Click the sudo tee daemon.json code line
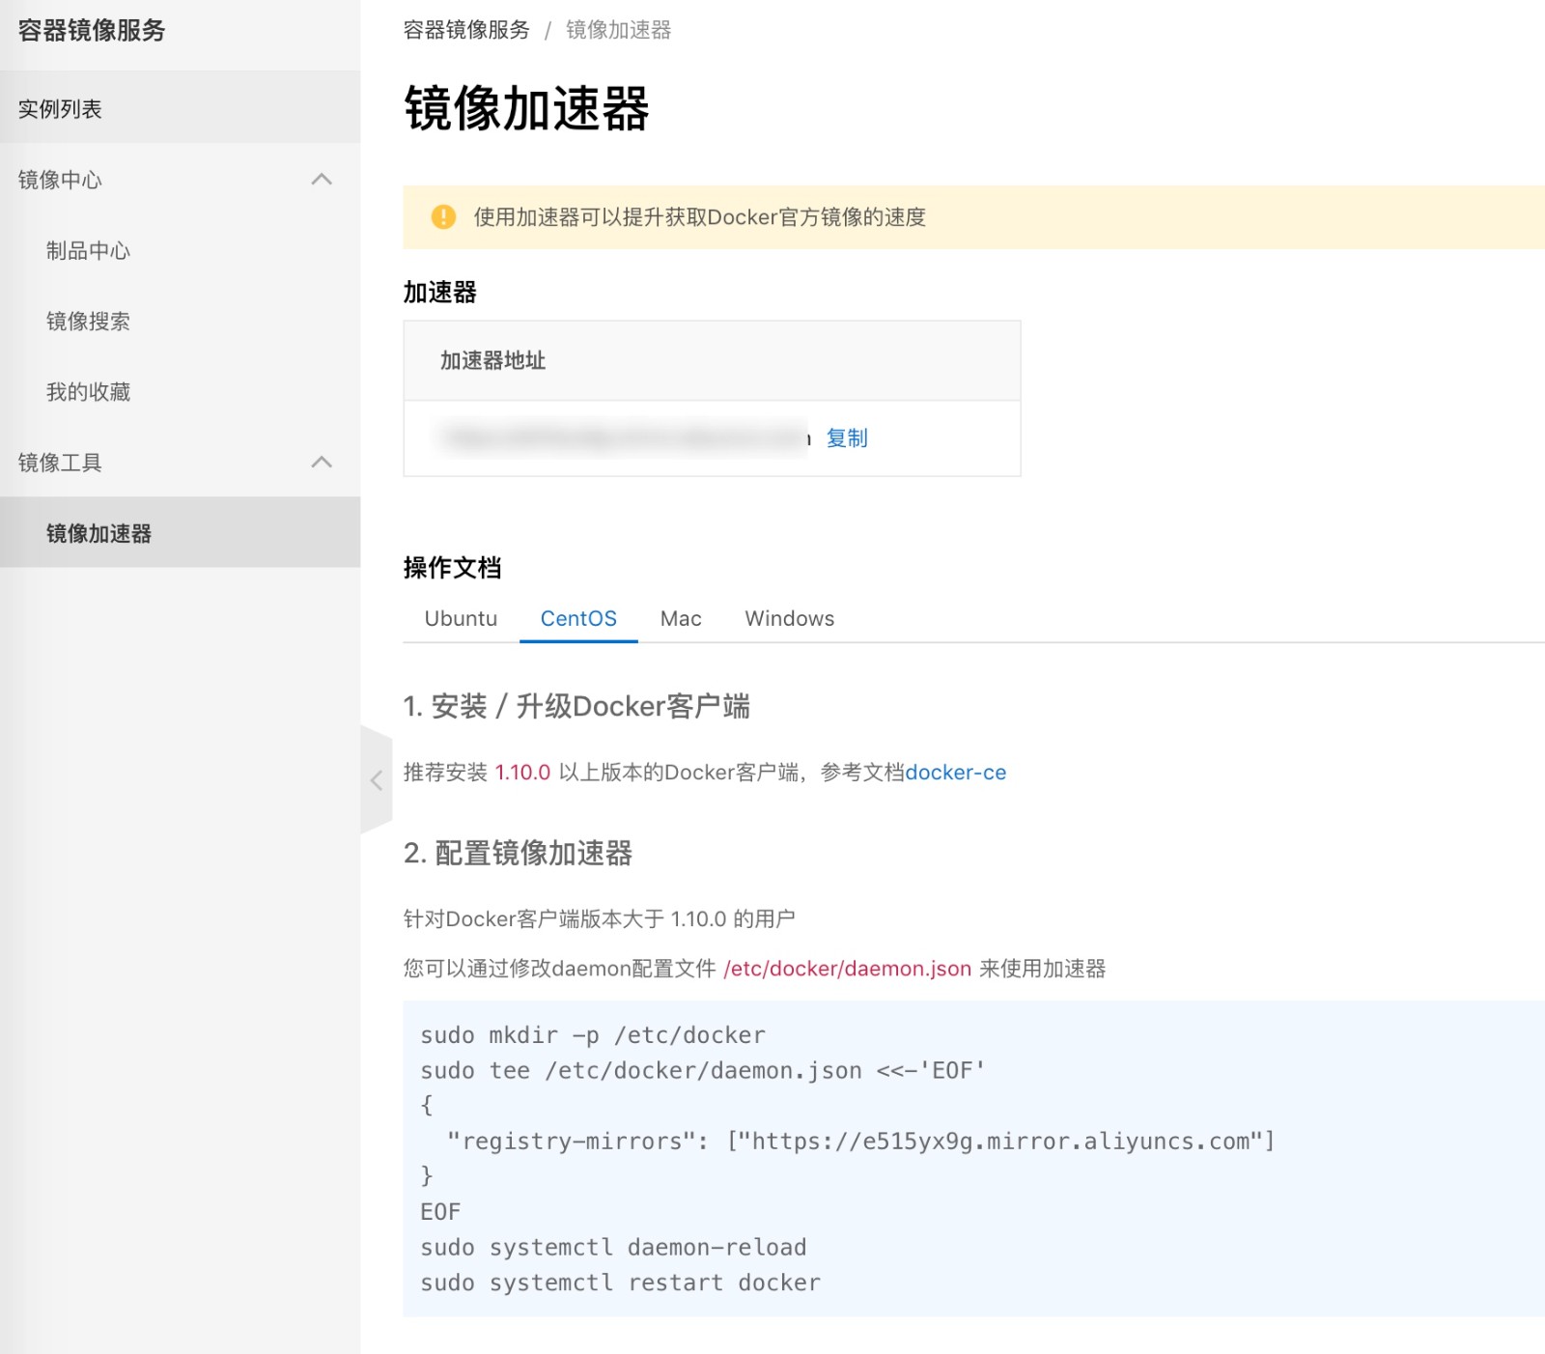This screenshot has width=1545, height=1354. (703, 1070)
